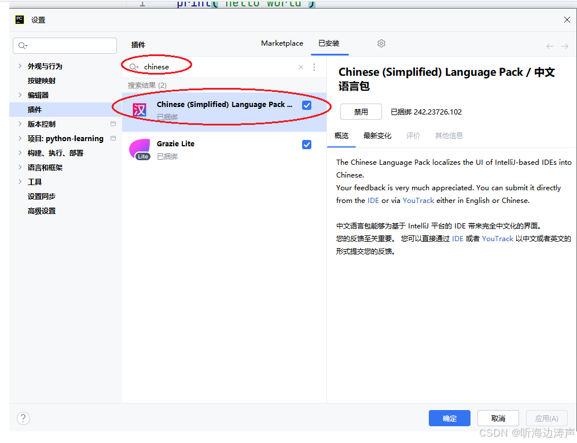Open the YouTrack link in Chinese description
The image size is (577, 443).
[x=498, y=239]
